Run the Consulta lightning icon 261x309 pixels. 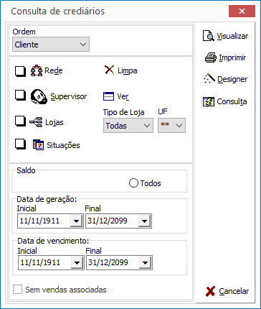209,101
